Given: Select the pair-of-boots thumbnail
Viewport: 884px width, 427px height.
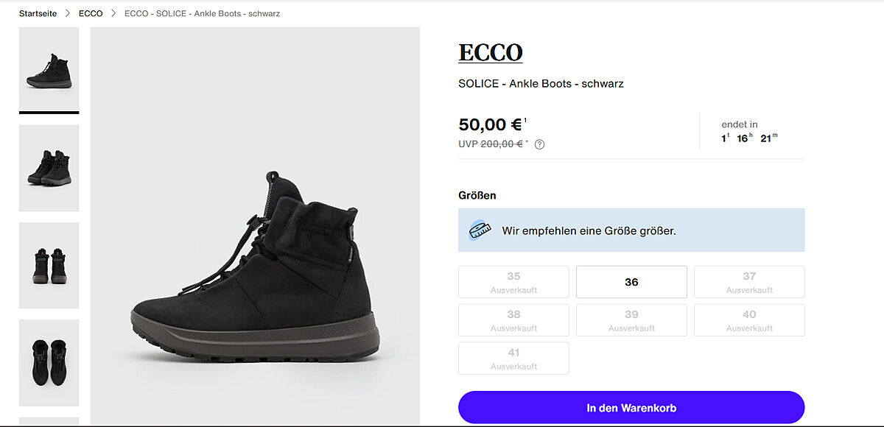Looking at the screenshot, I should 49,168.
